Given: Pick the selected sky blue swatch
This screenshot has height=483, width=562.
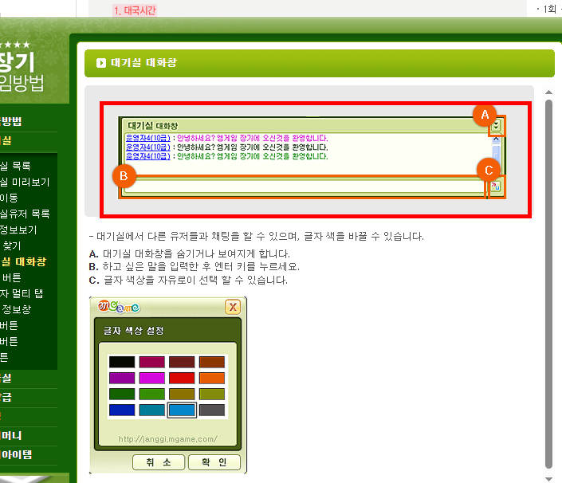Looking at the screenshot, I should click(x=182, y=410).
